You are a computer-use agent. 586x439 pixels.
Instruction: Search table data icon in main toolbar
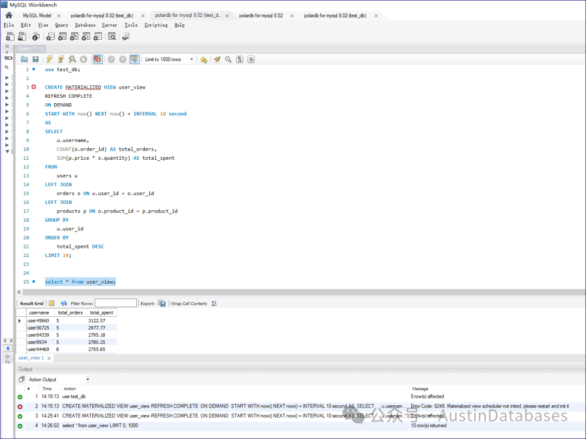point(112,36)
